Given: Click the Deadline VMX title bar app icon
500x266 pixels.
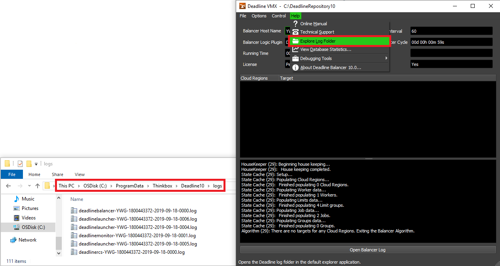Looking at the screenshot, I should tap(242, 6).
